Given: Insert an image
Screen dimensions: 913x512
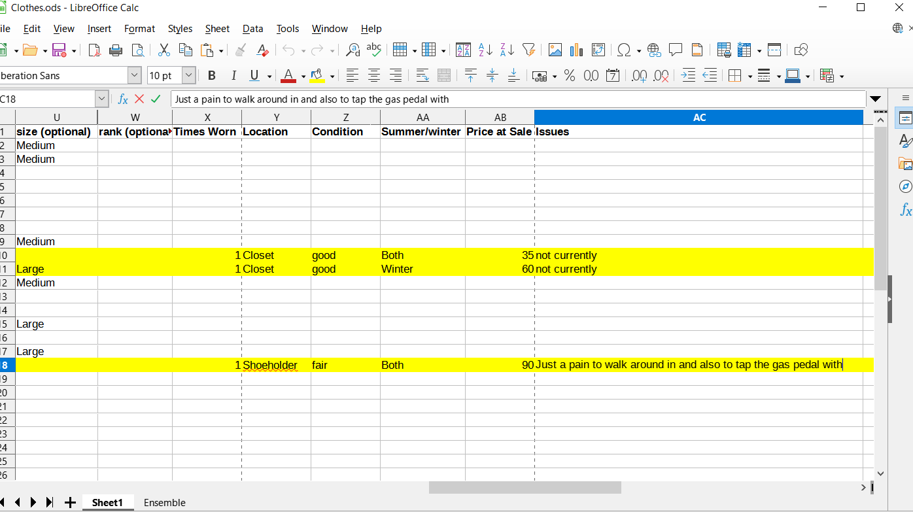Looking at the screenshot, I should (555, 50).
